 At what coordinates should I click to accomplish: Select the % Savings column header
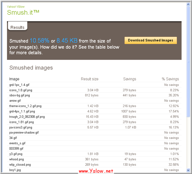pos(170,79)
